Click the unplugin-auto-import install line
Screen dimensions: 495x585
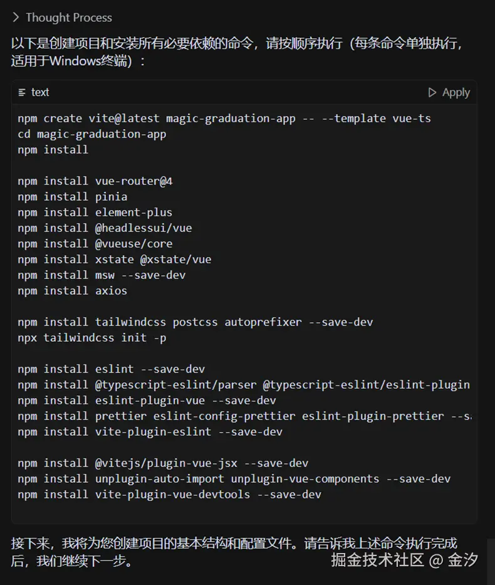point(234,479)
